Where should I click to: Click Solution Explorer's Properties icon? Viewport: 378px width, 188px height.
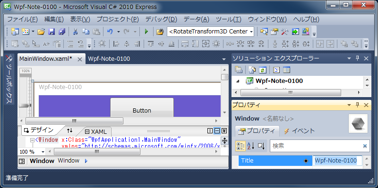tap(239, 70)
